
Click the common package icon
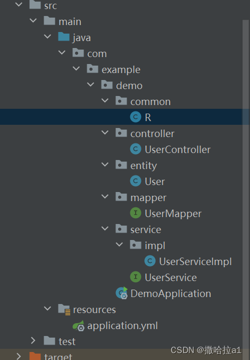(x=121, y=101)
